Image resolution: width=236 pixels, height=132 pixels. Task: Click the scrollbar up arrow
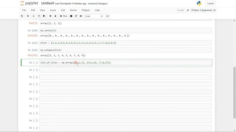tap(235, 21)
